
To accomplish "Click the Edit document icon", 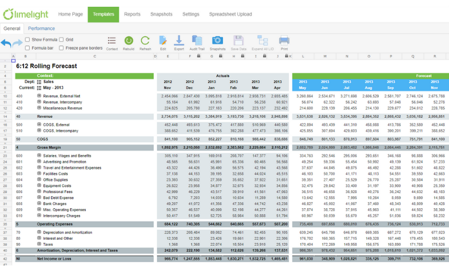I will 163,40.
